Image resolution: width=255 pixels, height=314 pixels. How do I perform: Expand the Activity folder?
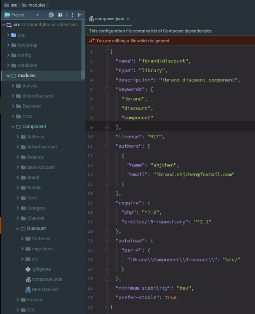[13, 86]
